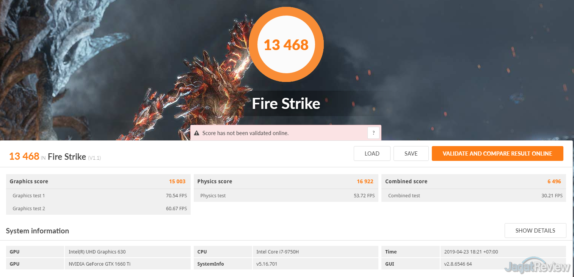Click Validate and Compare Result Online
The image size is (574, 277).
(497, 154)
